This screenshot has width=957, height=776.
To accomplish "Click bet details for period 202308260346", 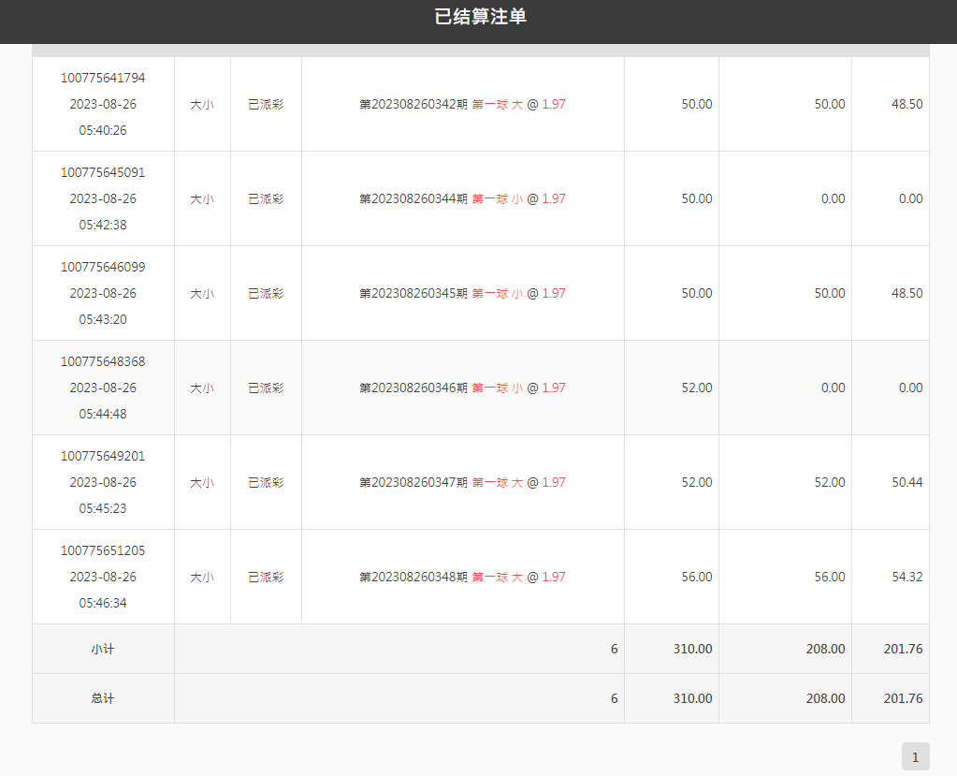I will point(462,388).
